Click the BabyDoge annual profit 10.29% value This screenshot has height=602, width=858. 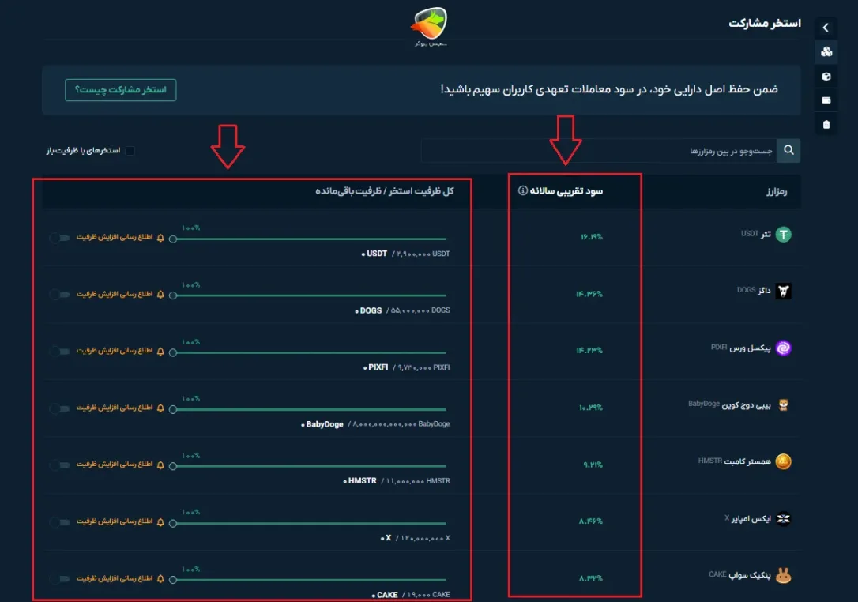[x=590, y=408]
